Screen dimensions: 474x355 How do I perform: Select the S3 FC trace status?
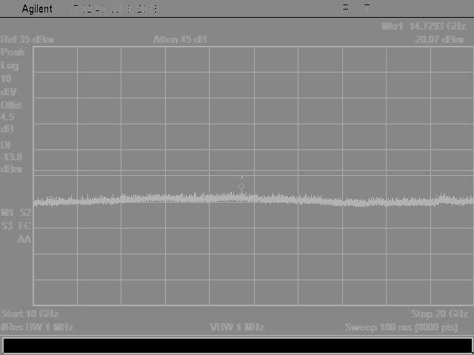click(x=16, y=226)
